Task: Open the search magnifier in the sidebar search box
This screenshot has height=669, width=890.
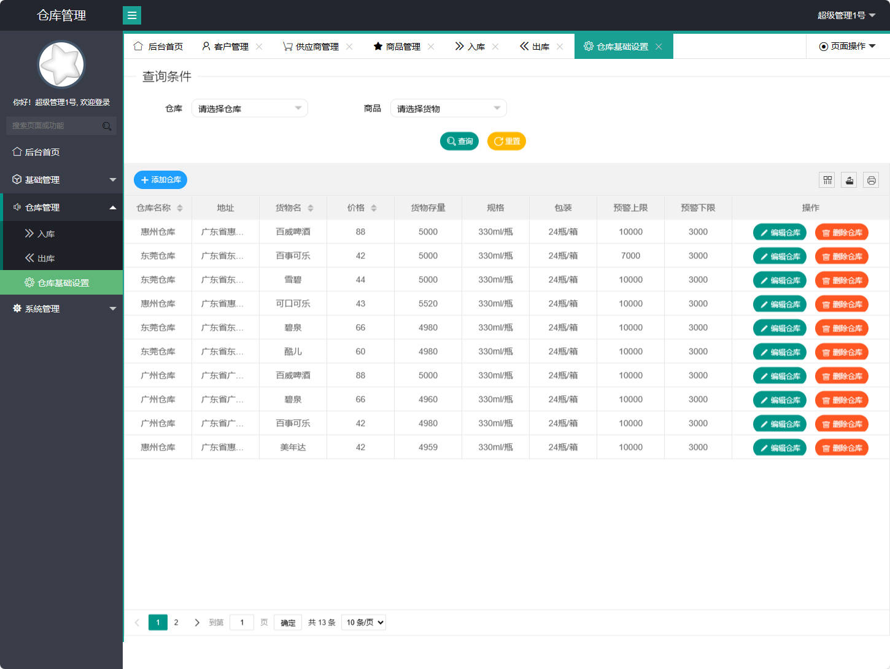Action: click(x=107, y=125)
